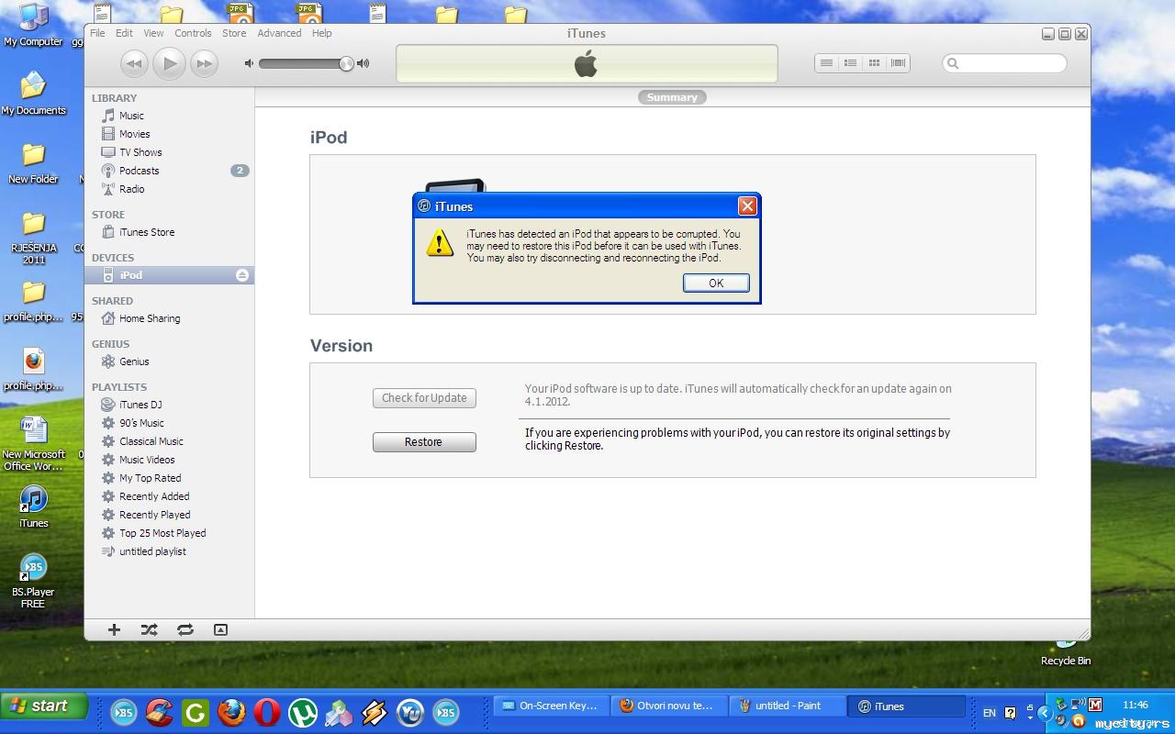Screen dimensions: 1175x734
Task: Open the Help menu
Action: (x=321, y=33)
